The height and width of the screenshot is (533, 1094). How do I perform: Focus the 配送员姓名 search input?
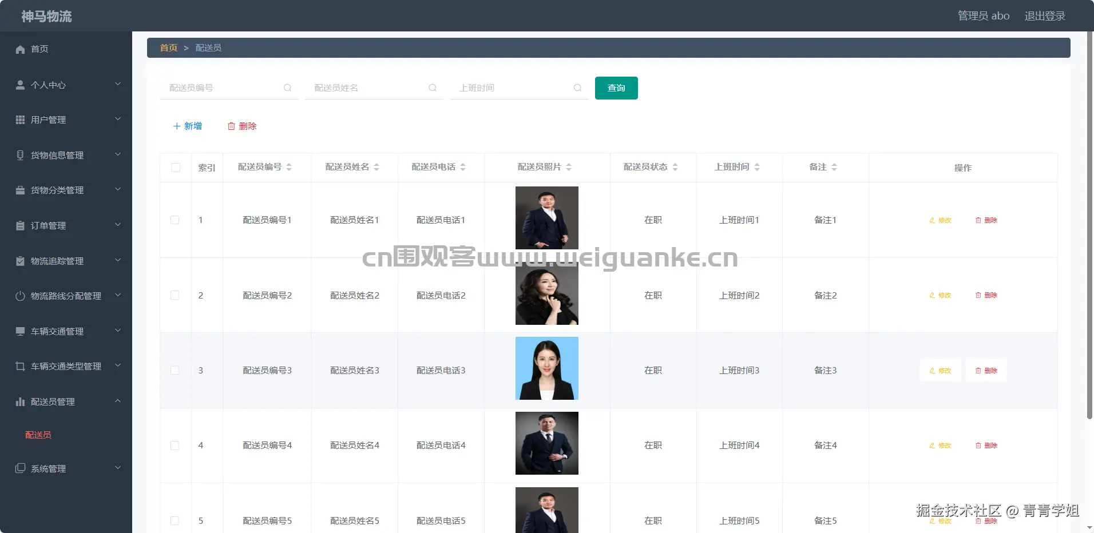(374, 88)
